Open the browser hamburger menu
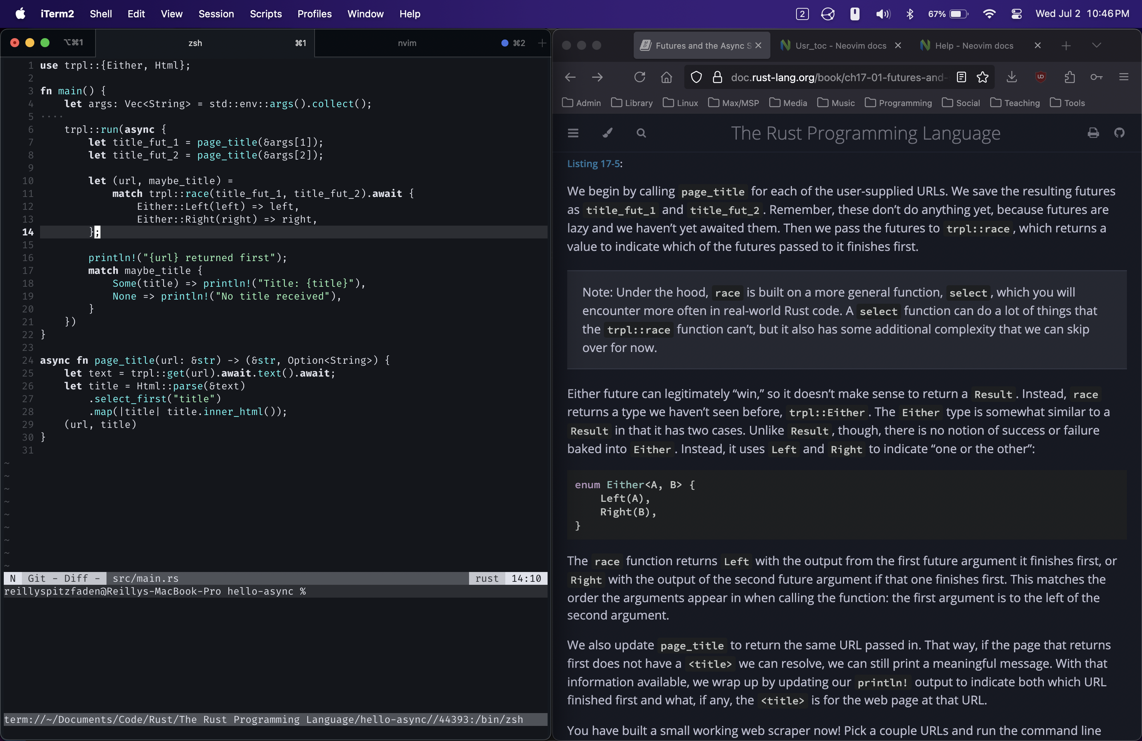Screen dimensions: 1142x741 point(1124,77)
